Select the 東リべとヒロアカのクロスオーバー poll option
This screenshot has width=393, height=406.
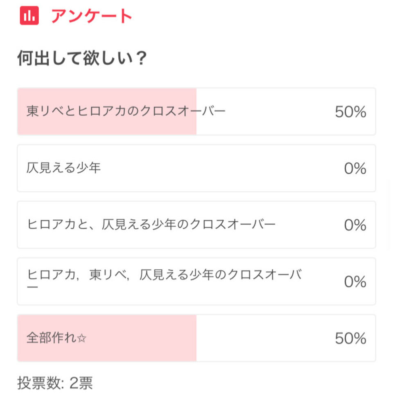pyautogui.click(x=196, y=111)
